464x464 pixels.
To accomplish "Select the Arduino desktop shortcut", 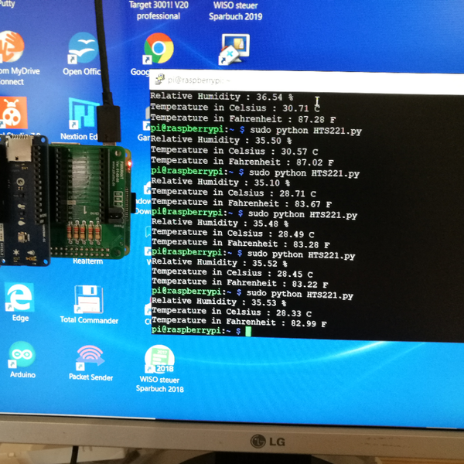I will click(x=22, y=356).
